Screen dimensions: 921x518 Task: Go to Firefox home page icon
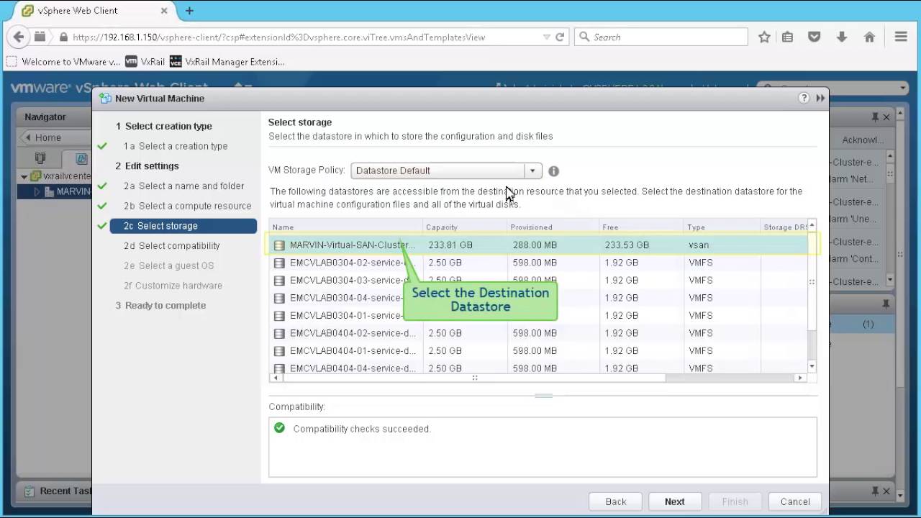[x=869, y=37]
